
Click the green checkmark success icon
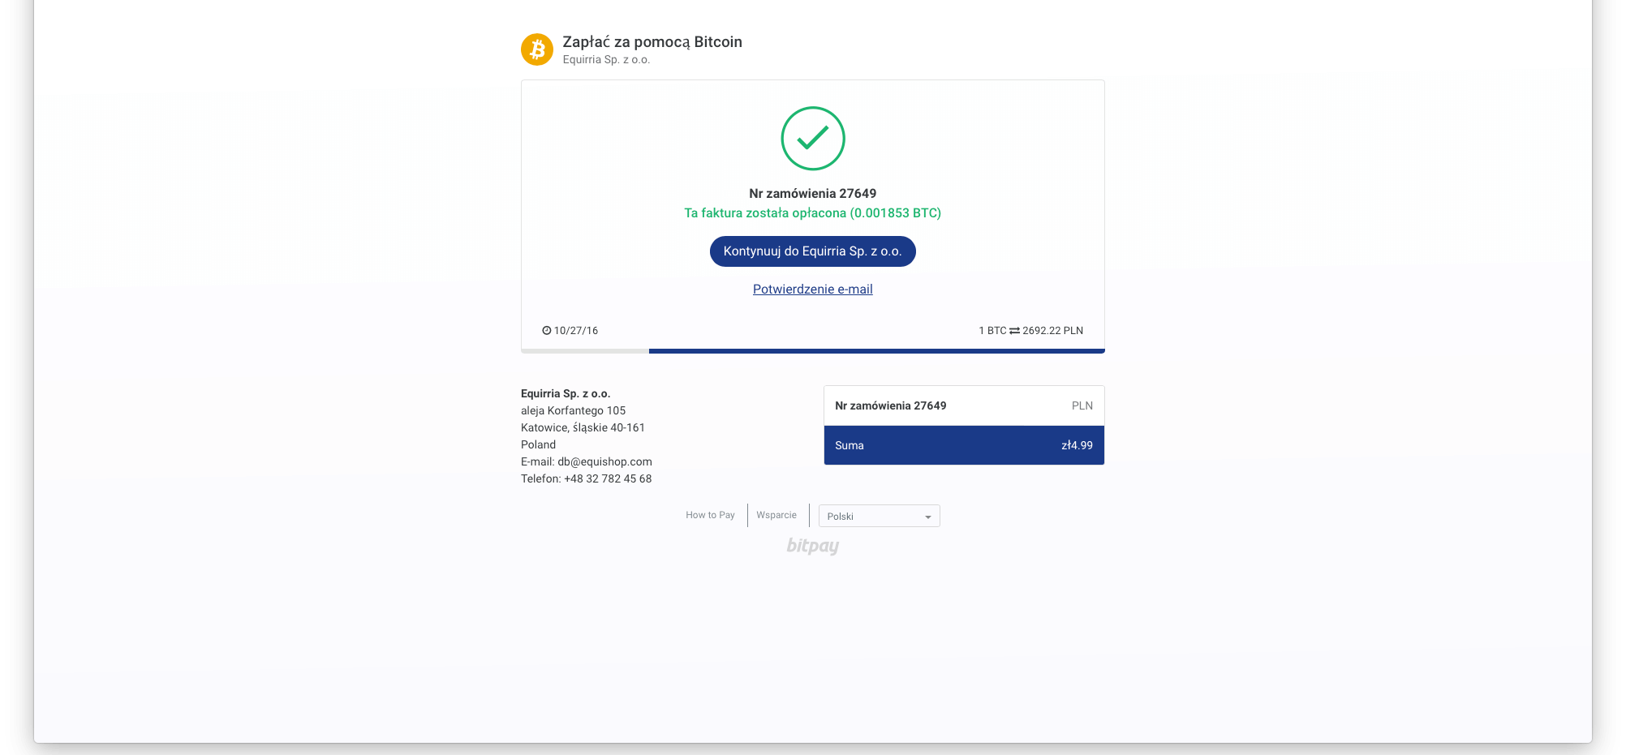point(812,139)
